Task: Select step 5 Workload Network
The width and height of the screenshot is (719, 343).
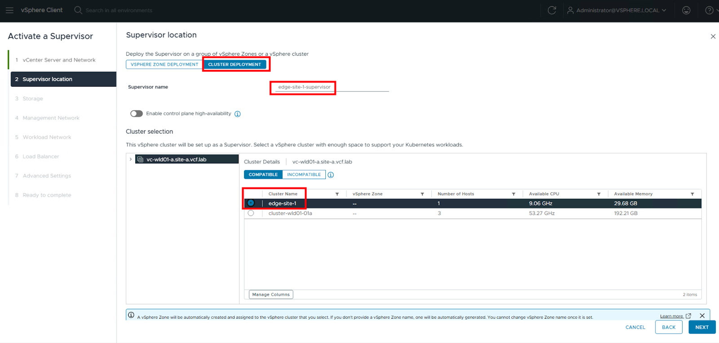Action: (x=47, y=137)
